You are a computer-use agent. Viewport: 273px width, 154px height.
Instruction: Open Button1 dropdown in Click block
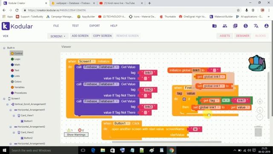[128, 123]
